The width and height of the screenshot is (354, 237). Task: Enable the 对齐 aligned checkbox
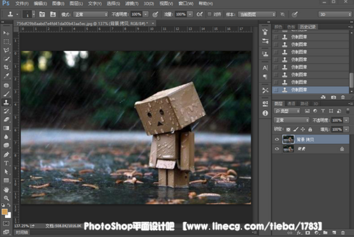[209, 14]
